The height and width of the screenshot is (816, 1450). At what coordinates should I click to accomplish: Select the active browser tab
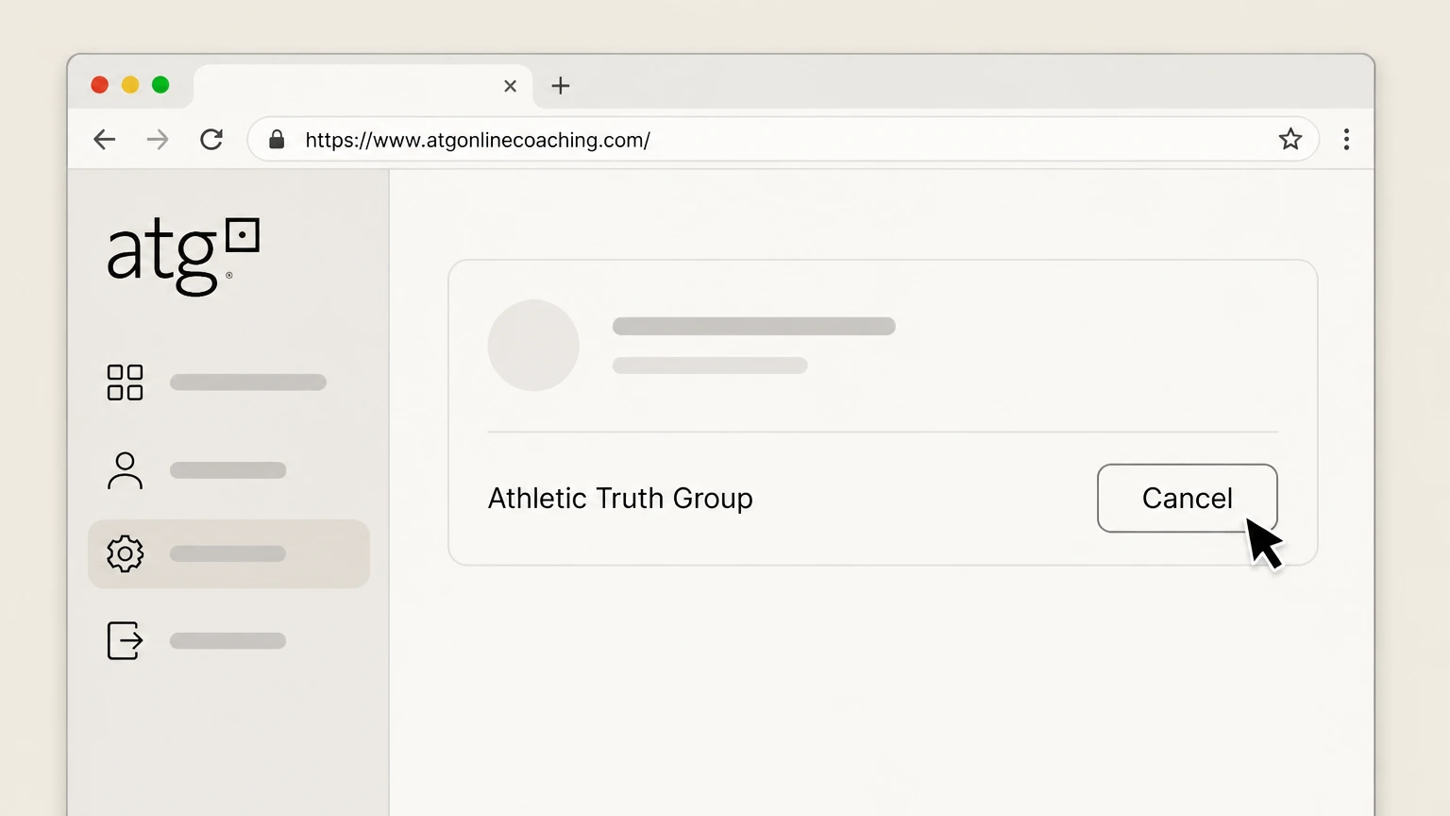click(x=363, y=86)
